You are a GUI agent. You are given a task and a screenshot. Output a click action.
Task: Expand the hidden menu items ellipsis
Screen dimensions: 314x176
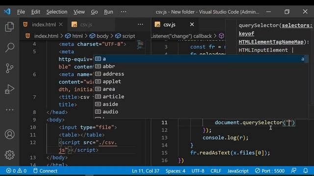click(124, 12)
